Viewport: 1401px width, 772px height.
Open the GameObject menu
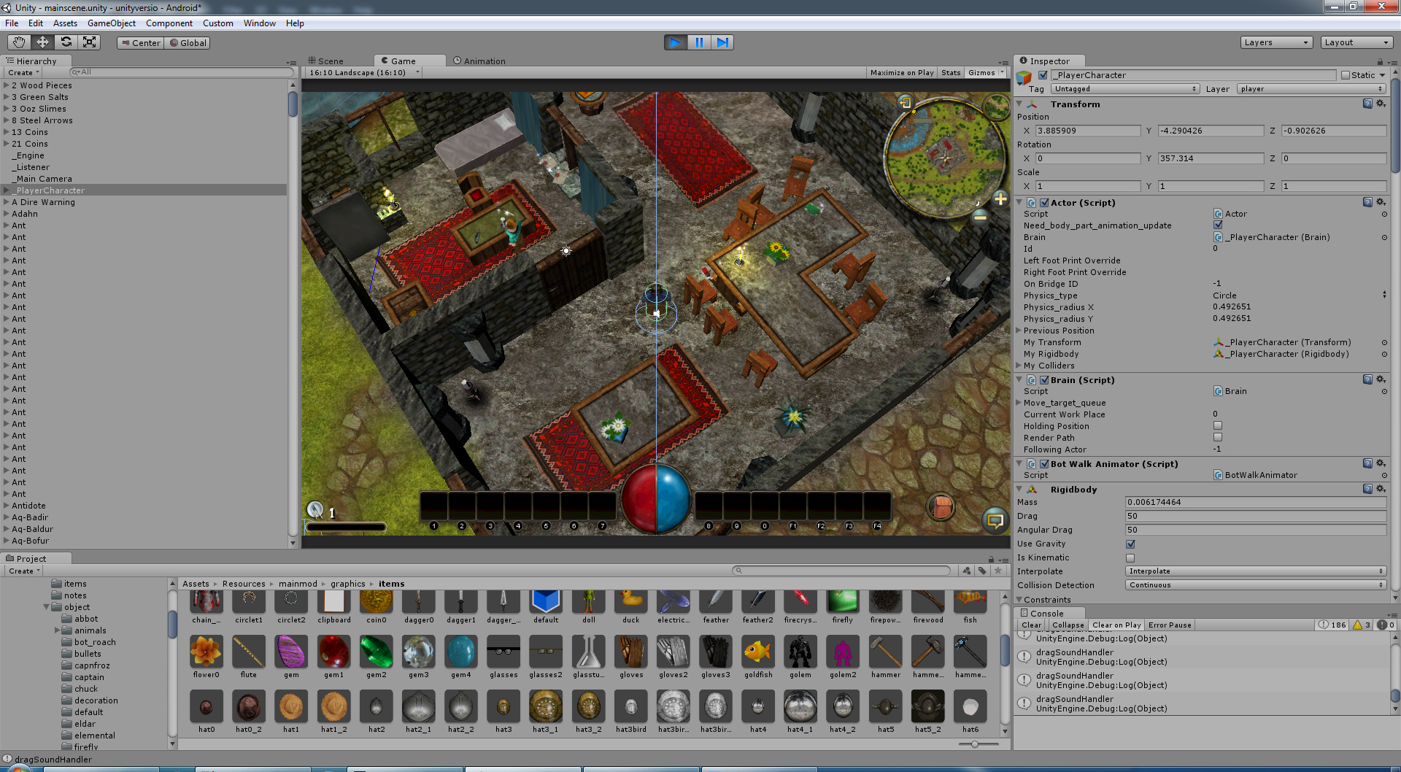[x=111, y=23]
